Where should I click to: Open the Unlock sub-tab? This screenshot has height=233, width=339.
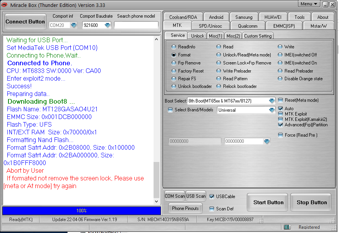(x=198, y=36)
